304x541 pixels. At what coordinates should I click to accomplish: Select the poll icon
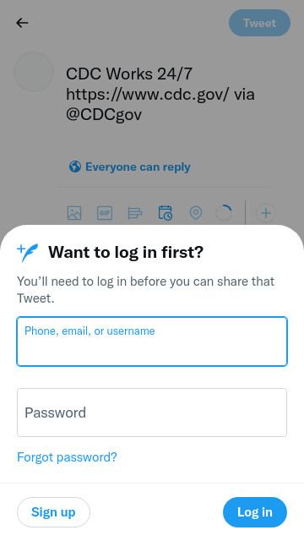tap(135, 213)
